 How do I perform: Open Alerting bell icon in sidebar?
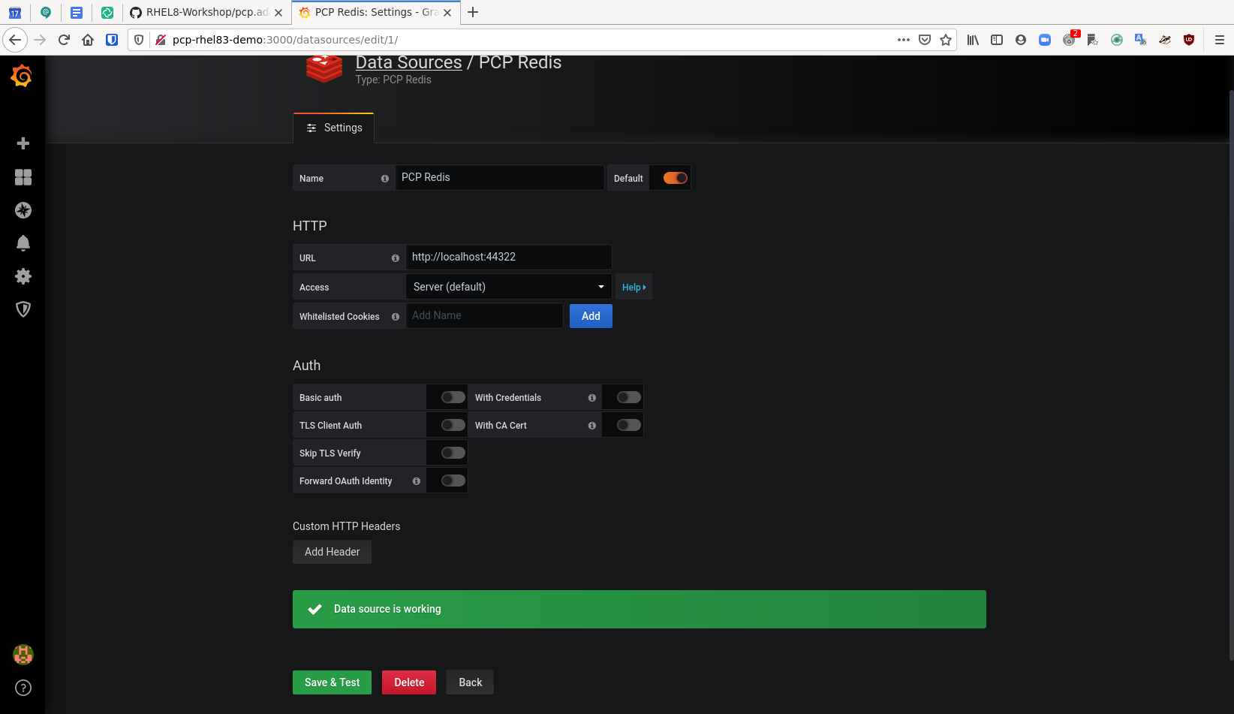(x=23, y=243)
